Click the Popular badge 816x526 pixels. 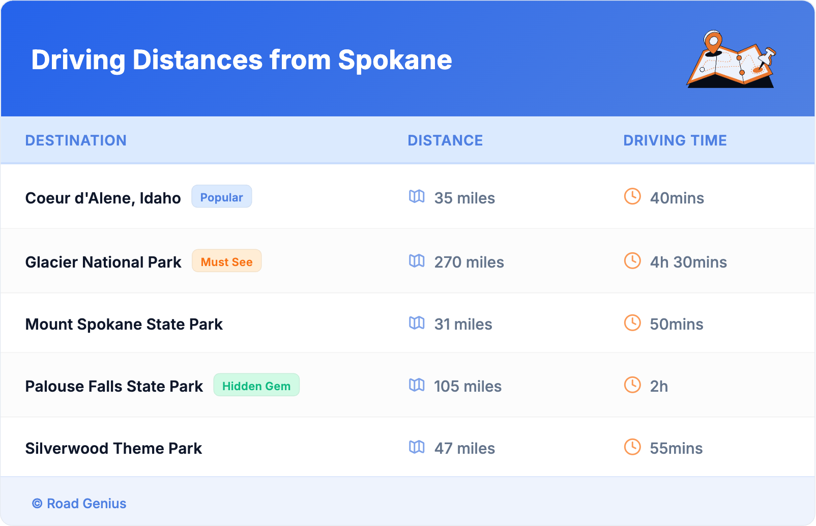tap(221, 197)
